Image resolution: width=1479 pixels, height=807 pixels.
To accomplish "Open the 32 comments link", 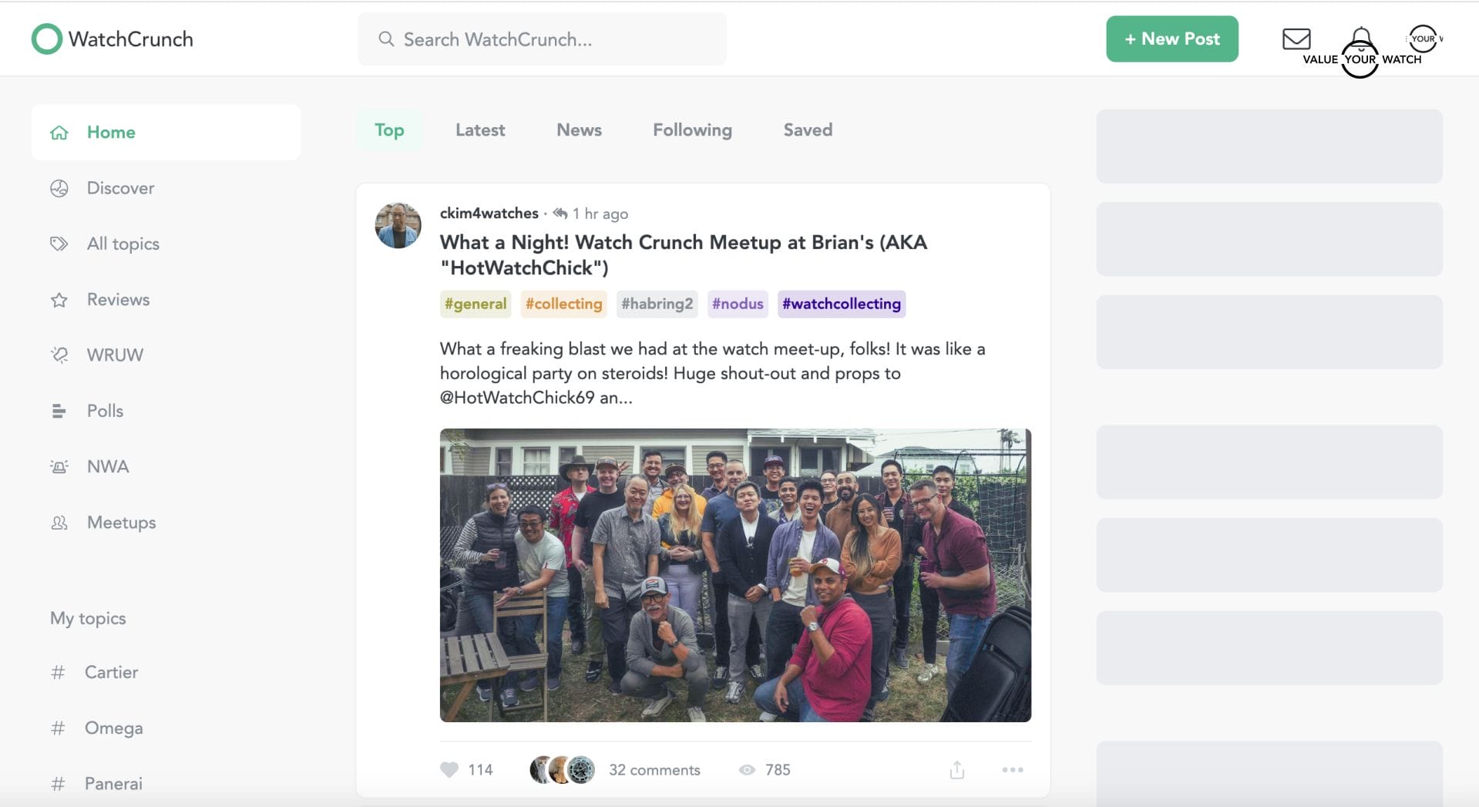I will pyautogui.click(x=654, y=769).
